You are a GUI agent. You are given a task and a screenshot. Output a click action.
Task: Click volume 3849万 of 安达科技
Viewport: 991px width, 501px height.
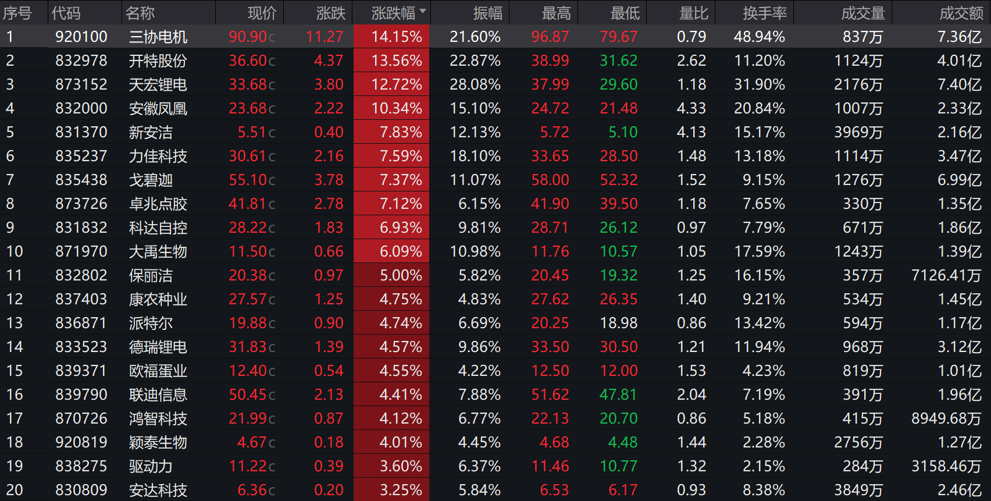[858, 490]
